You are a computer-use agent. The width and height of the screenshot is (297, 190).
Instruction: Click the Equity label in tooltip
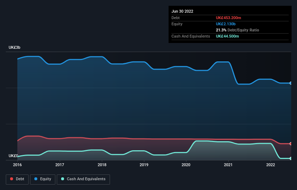click(x=177, y=24)
